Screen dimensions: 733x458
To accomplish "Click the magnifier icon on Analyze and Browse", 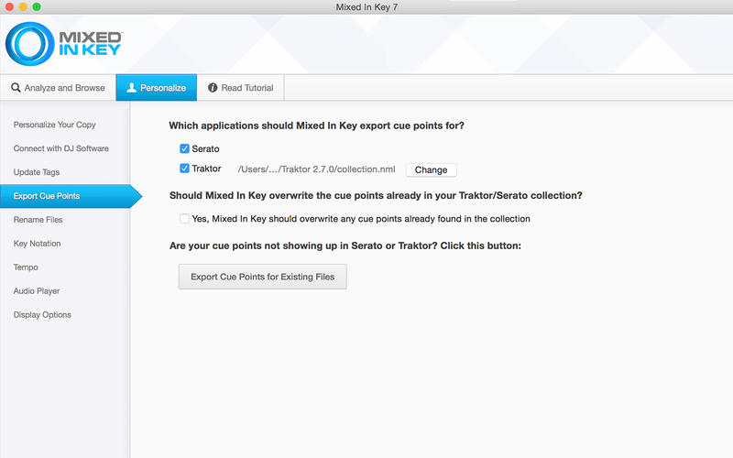I will click(x=16, y=87).
